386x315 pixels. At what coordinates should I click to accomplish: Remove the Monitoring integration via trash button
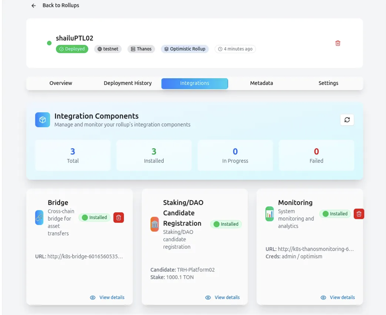359,214
